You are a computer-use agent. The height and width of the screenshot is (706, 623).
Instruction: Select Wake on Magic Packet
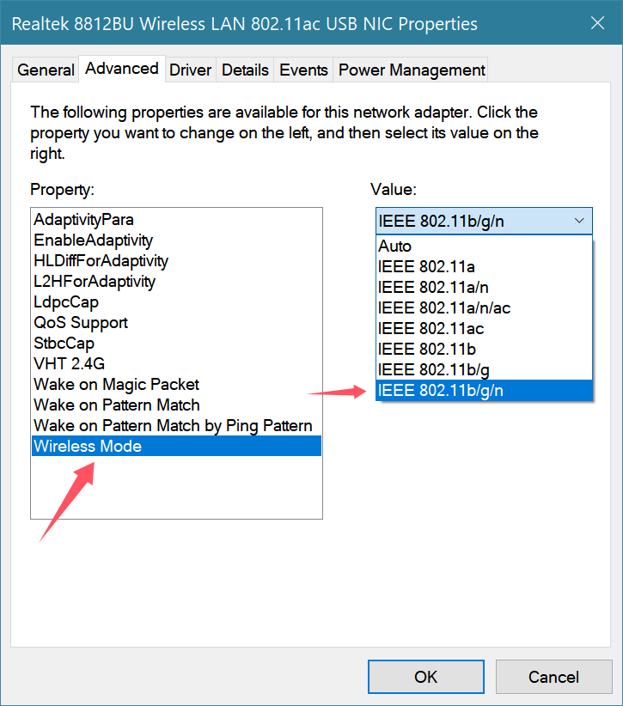point(176,385)
